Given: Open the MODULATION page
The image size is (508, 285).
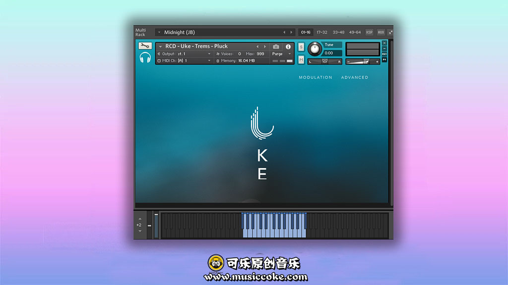Looking at the screenshot, I should point(315,78).
